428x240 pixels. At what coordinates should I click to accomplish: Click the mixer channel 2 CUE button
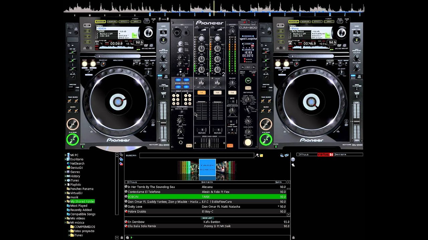click(x=218, y=92)
